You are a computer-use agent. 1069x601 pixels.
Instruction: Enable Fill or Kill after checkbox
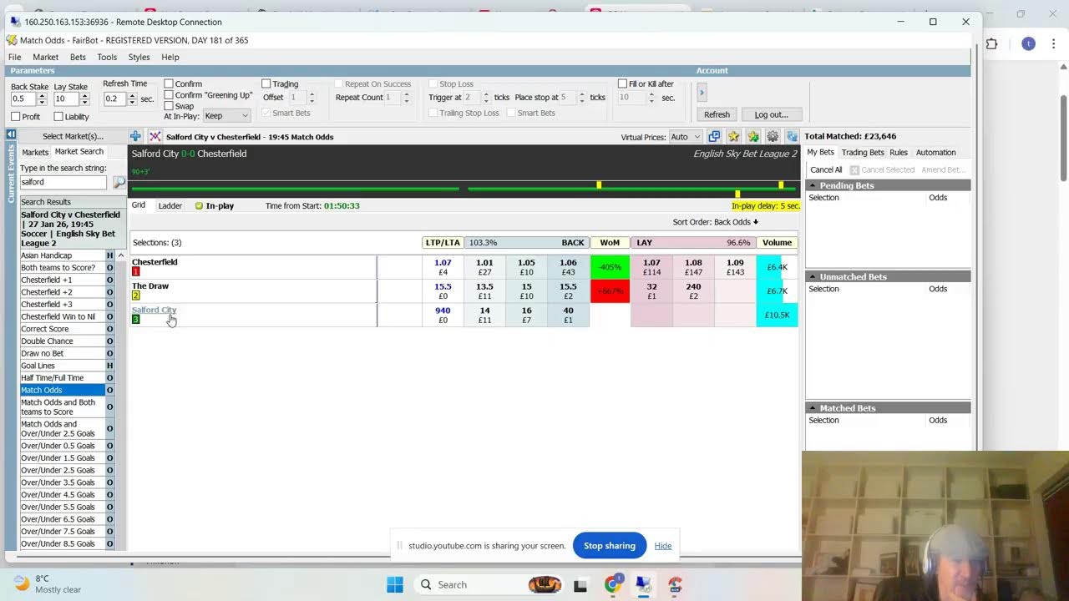[622, 83]
